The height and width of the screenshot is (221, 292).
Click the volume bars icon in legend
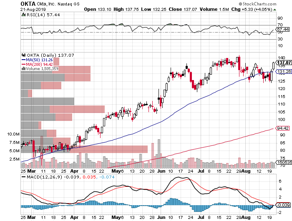23,68
